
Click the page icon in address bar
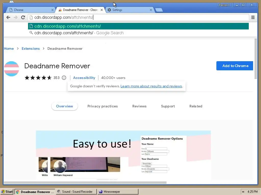click(x=31, y=17)
